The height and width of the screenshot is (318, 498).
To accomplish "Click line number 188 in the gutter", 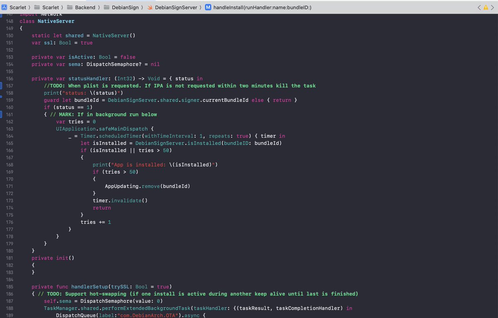I will (x=10, y=308).
